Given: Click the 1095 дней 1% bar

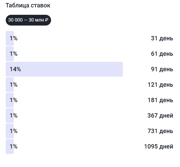Looking at the screenshot, I should click(x=10, y=147).
